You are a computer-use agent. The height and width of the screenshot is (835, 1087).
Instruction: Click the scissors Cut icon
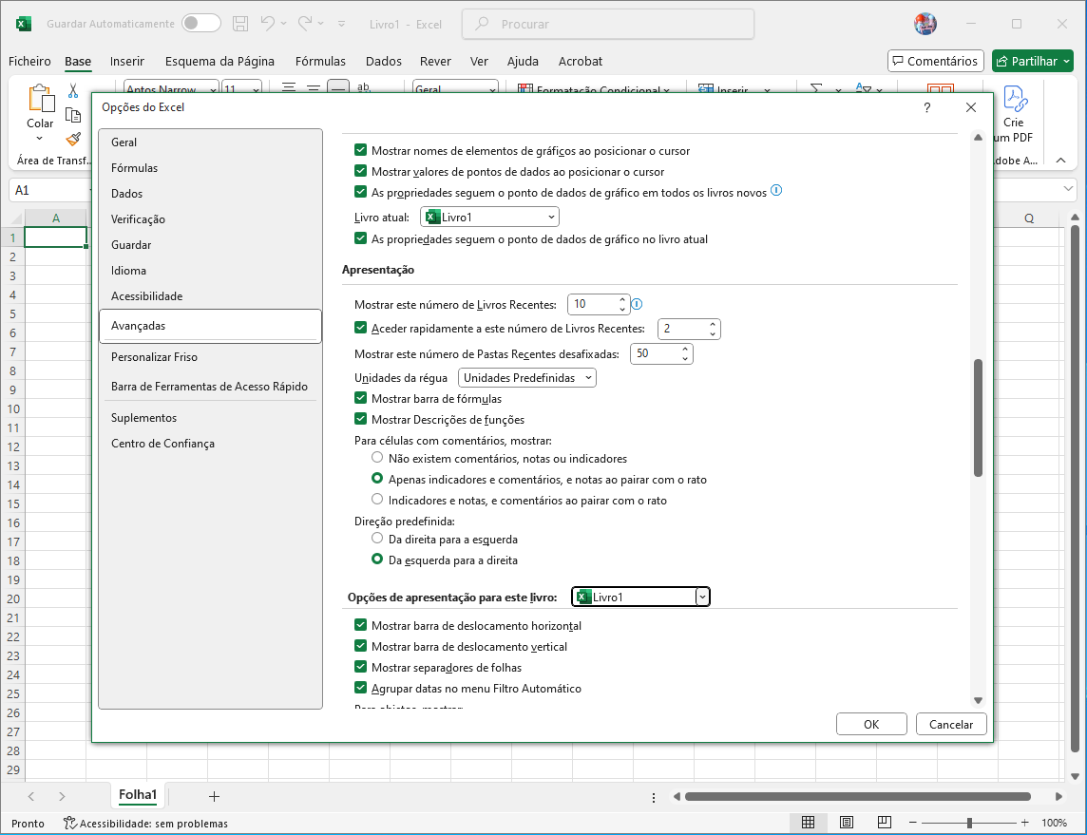pyautogui.click(x=73, y=91)
